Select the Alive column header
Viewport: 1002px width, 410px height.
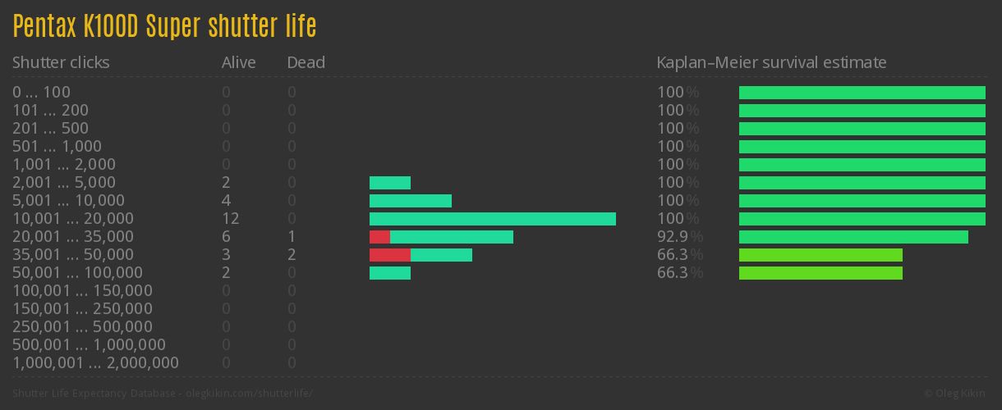click(x=238, y=62)
